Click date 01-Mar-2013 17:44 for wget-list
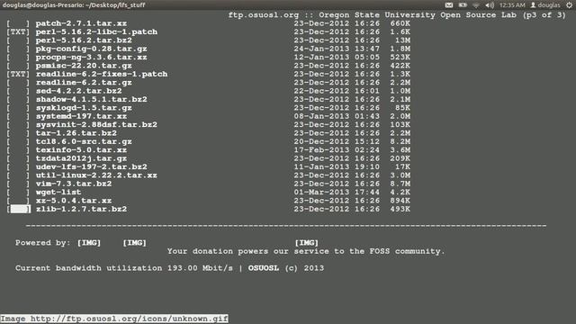This screenshot has height=324, width=576. (x=337, y=193)
